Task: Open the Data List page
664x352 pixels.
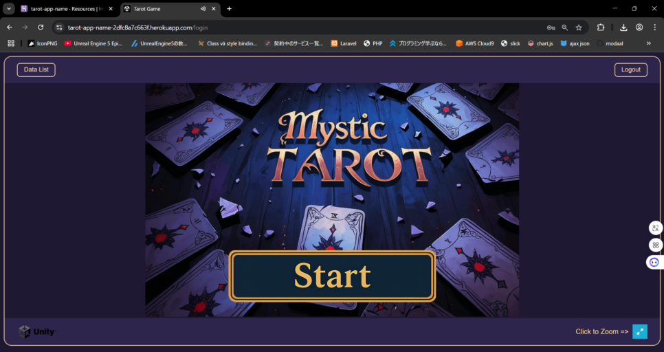Action: [36, 70]
